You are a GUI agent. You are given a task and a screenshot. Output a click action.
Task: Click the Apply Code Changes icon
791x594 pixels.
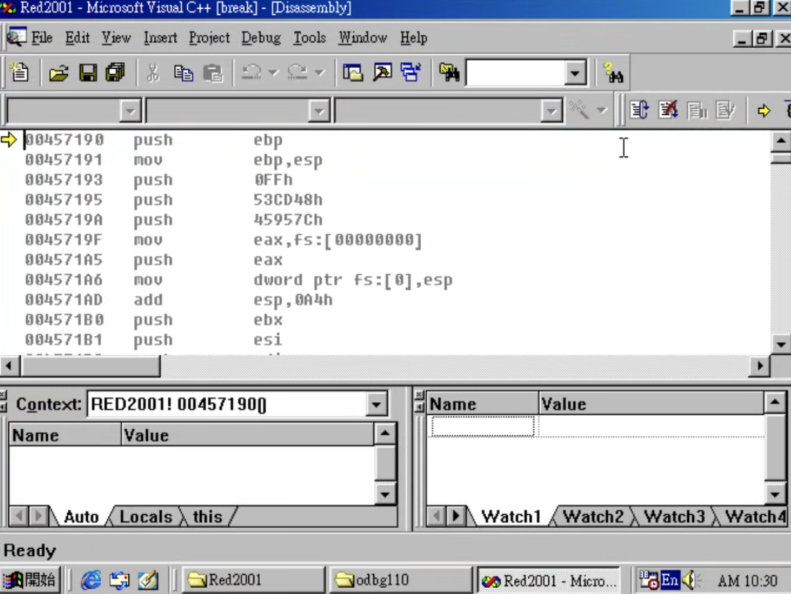725,110
